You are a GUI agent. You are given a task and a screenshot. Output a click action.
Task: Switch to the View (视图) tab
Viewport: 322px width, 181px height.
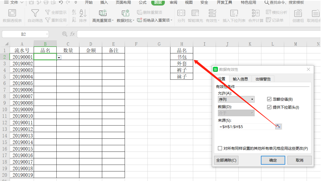point(189,3)
